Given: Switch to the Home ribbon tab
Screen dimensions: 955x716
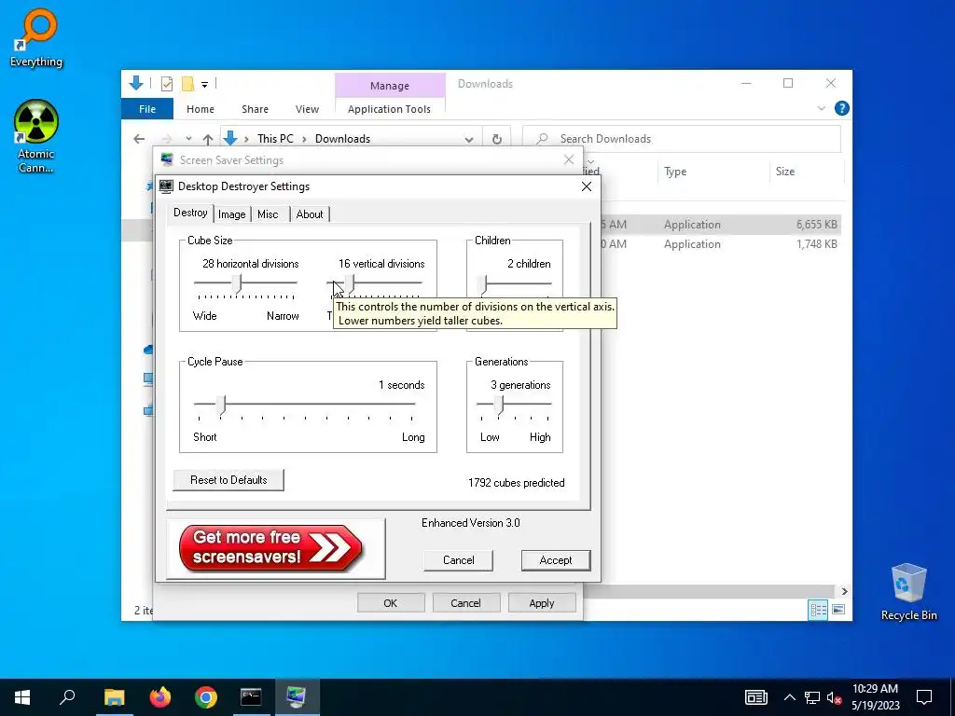Looking at the screenshot, I should [201, 109].
